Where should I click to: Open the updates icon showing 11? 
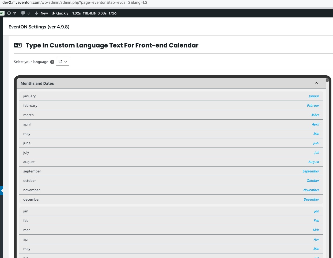pyautogui.click(x=12, y=13)
